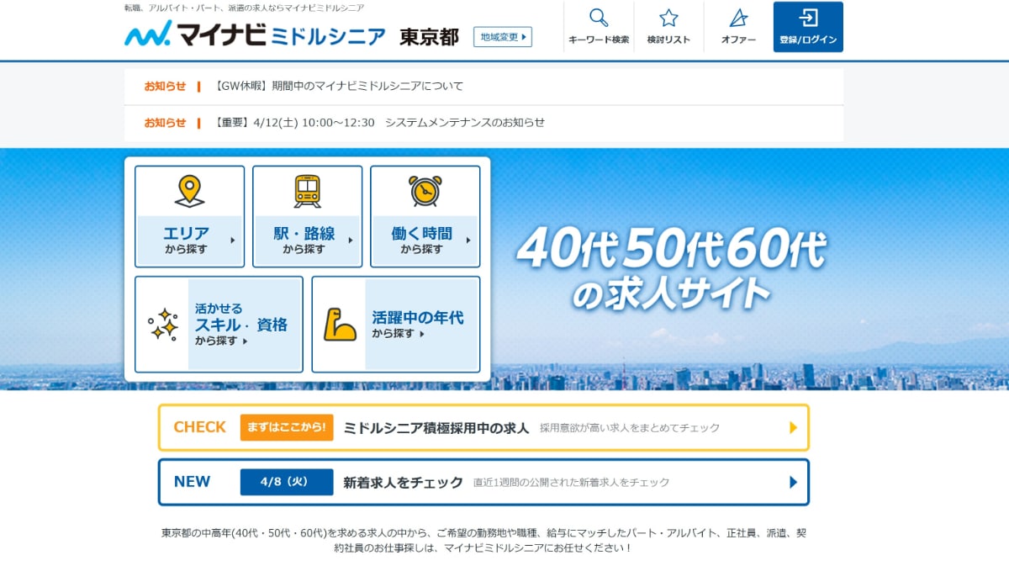Click the alarm clock icon for 働く時間
This screenshot has width=1009, height=571.
[x=425, y=190]
